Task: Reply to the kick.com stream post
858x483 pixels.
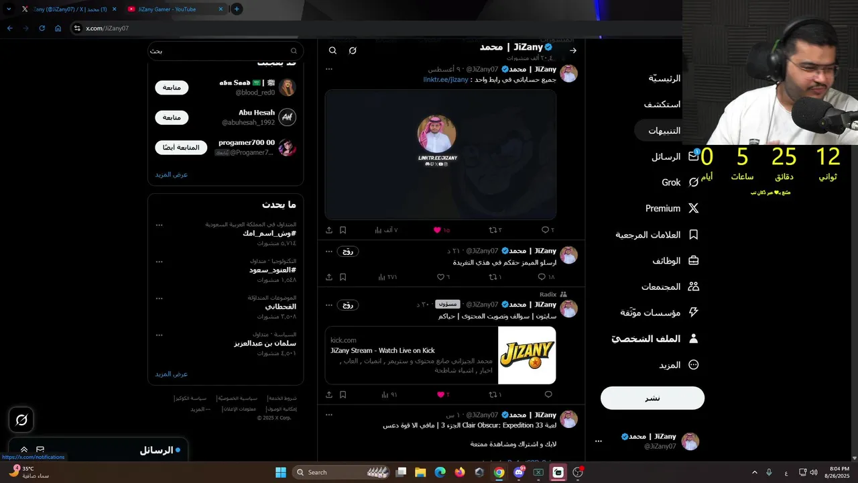Action: click(x=548, y=394)
